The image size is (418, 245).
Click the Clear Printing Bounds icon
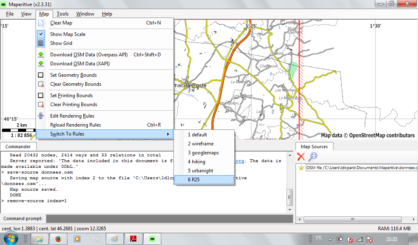click(x=41, y=105)
